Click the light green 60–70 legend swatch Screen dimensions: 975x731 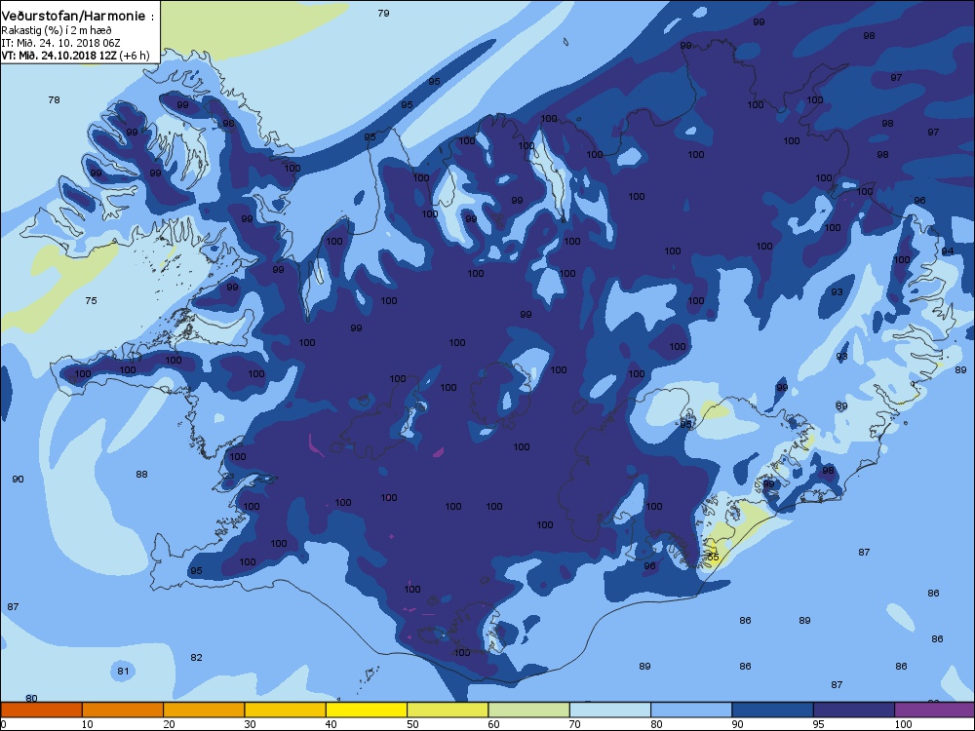coord(529,710)
